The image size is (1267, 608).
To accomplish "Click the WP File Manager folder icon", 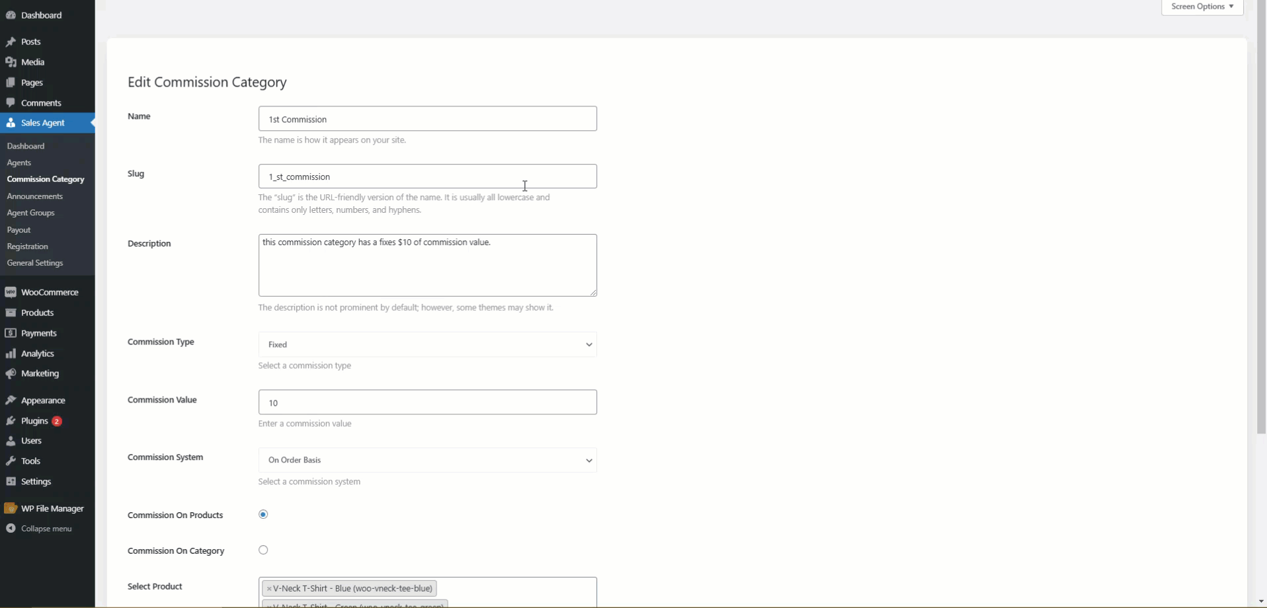I will tap(11, 508).
